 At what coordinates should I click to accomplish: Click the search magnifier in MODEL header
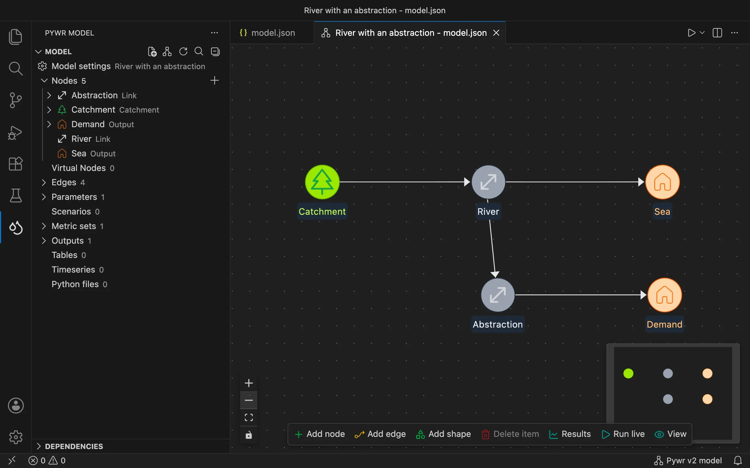[199, 51]
